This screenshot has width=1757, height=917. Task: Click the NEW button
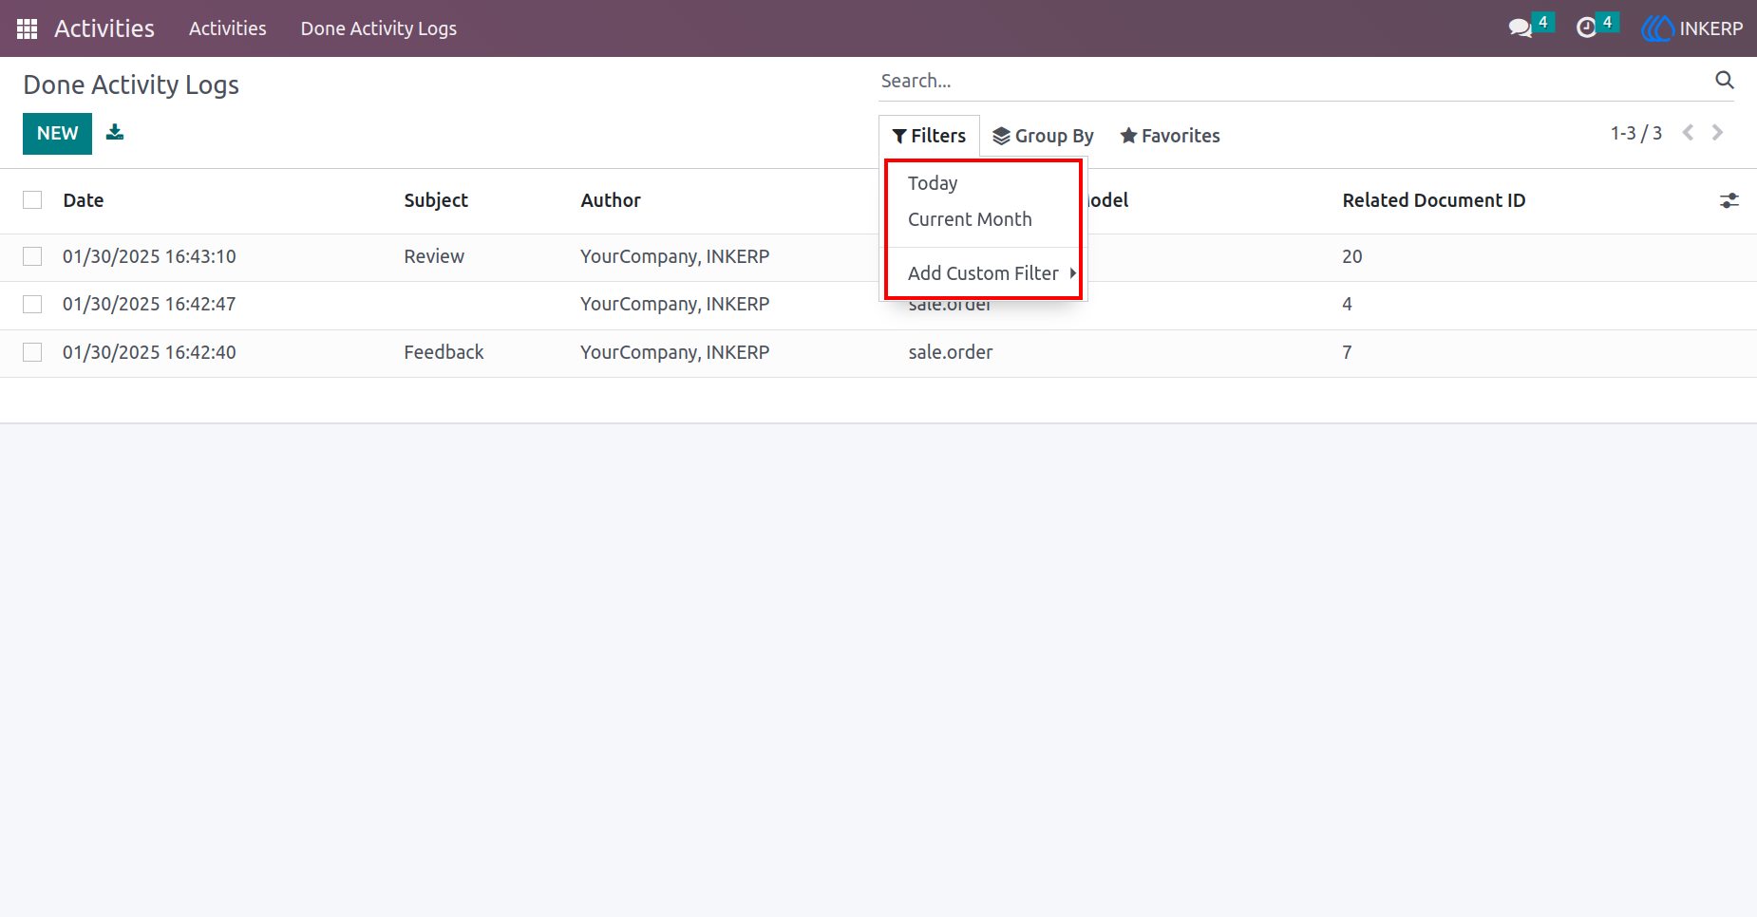pos(57,134)
